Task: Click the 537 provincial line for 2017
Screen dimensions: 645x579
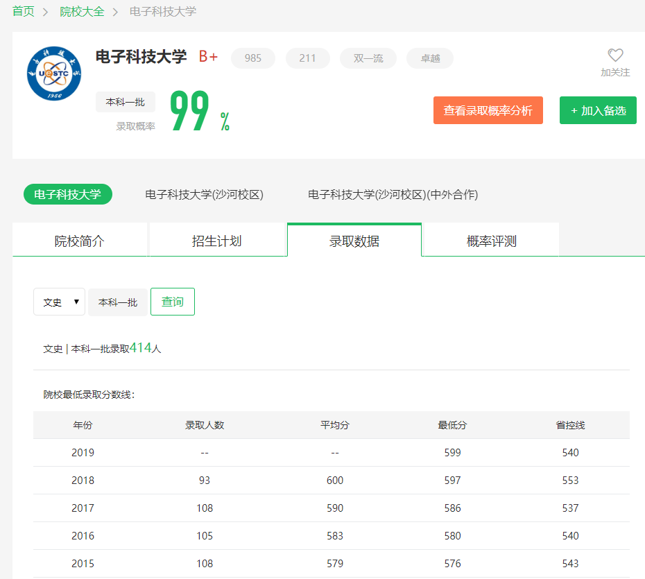Action: (x=571, y=508)
